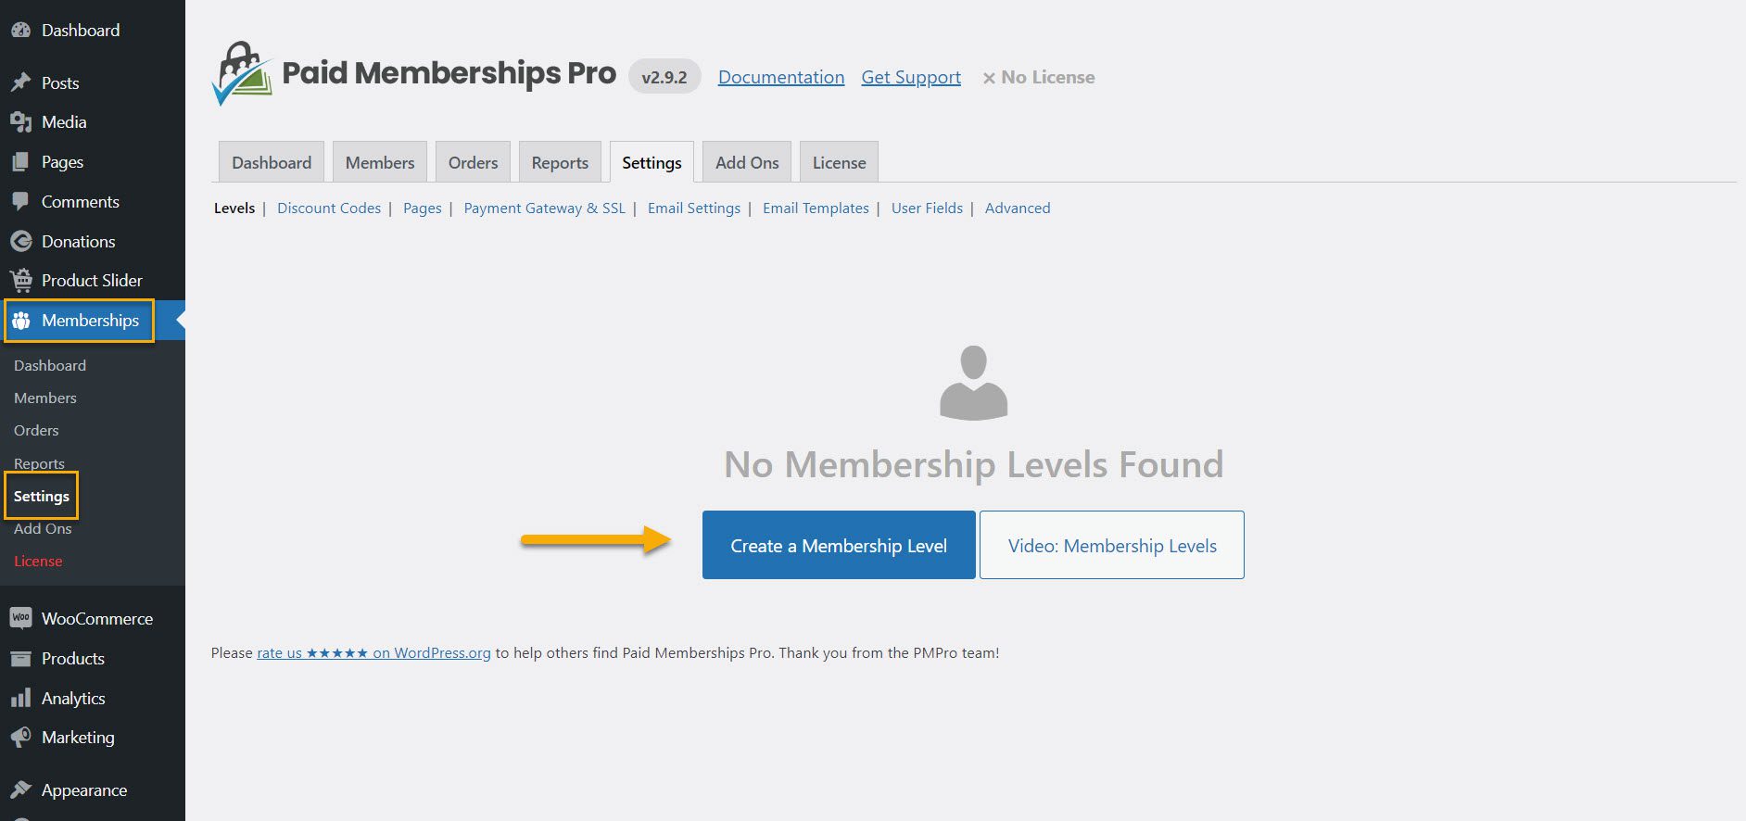Click the Appearance paintbrush icon
The image size is (1746, 821).
click(x=20, y=789)
